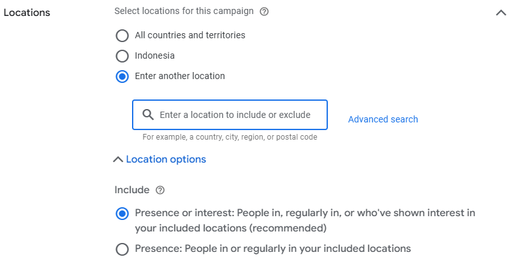Click the 'Location options' link text

pyautogui.click(x=166, y=159)
